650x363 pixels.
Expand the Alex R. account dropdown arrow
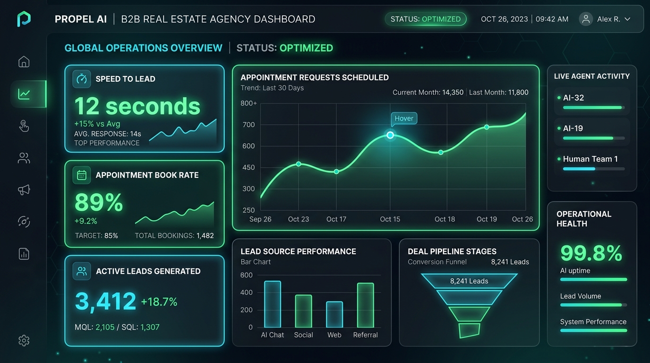[627, 19]
